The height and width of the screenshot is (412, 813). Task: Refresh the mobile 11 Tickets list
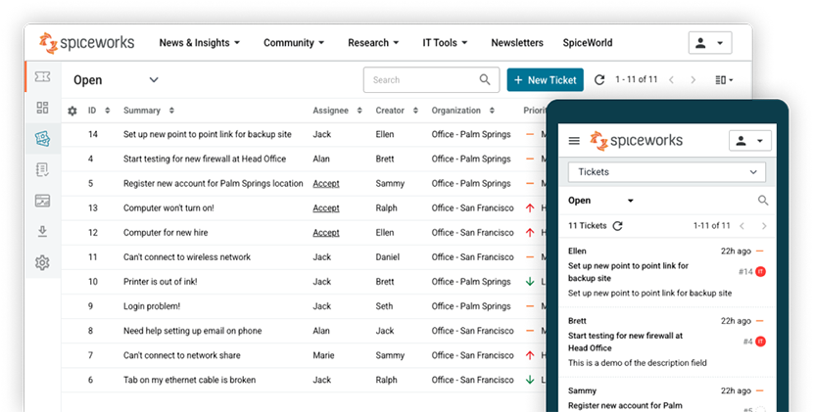point(617,226)
